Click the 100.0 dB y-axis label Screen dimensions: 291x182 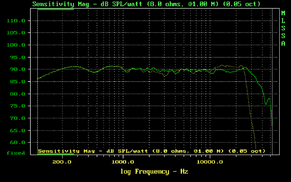16,45
